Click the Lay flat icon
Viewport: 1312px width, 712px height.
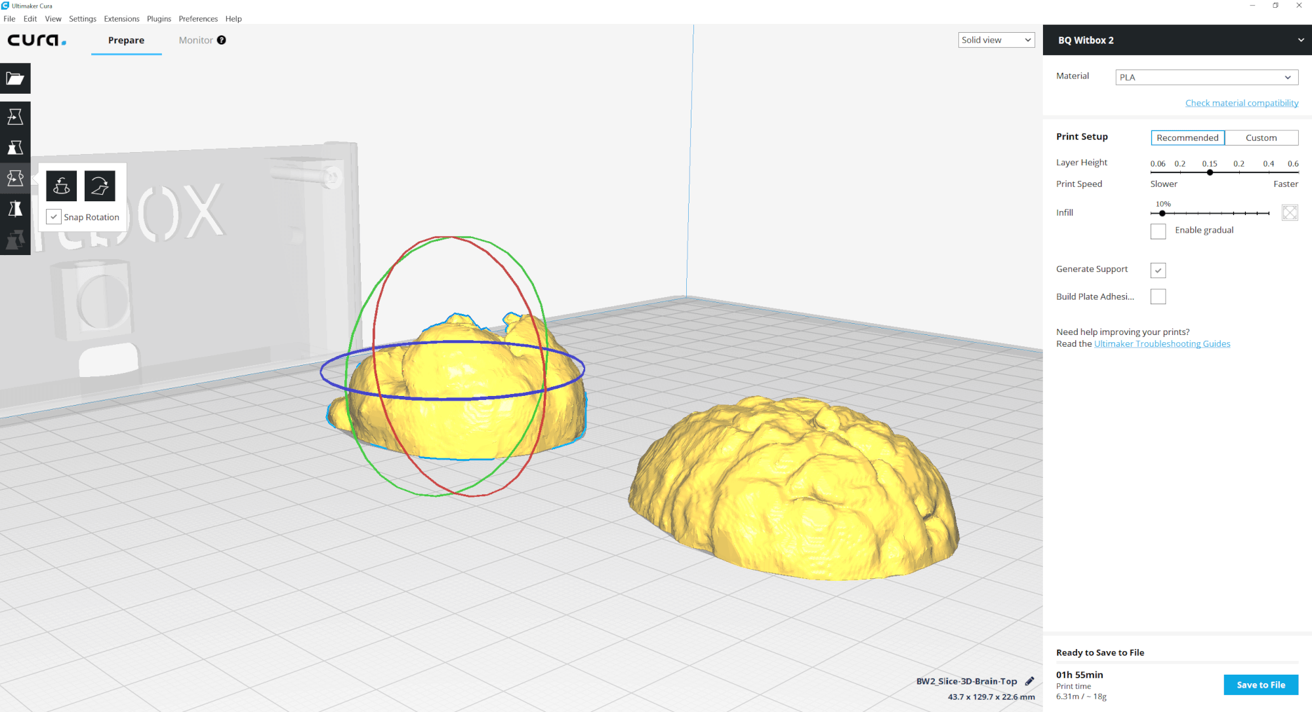[100, 186]
